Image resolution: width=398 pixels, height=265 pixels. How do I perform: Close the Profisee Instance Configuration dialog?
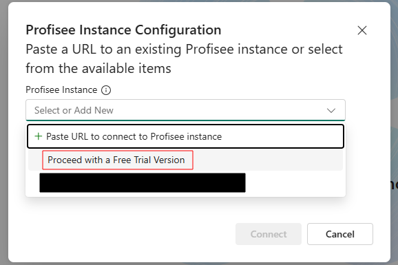(x=362, y=30)
